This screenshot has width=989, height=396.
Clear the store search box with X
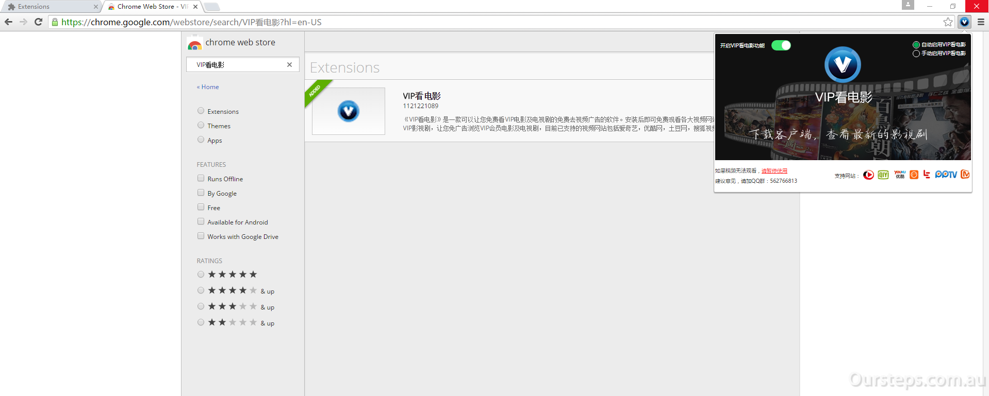pos(289,65)
